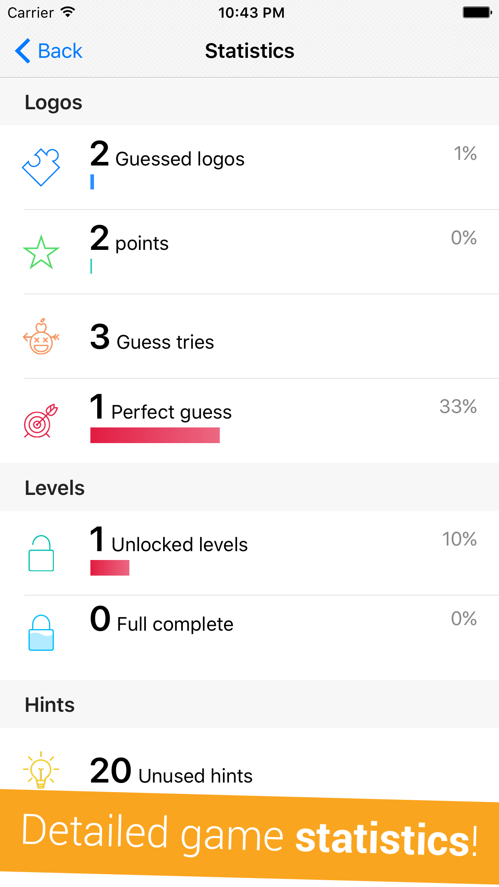Viewport: 499px width, 887px height.
Task: Tap the 10% unlocked levels percentage
Action: click(x=459, y=539)
